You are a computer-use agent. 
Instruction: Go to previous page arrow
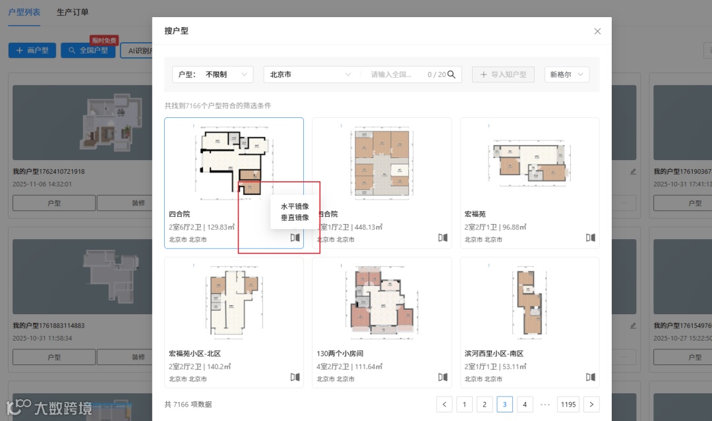coord(444,405)
